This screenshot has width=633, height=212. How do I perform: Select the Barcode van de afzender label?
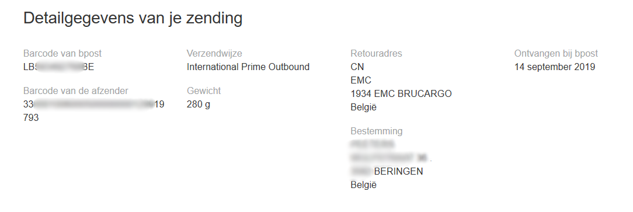[76, 91]
